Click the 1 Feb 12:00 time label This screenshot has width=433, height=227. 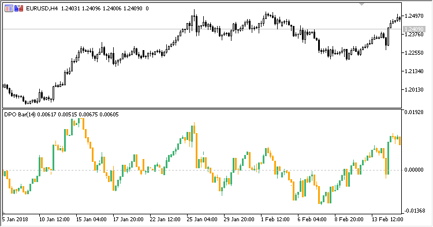pos(275,220)
